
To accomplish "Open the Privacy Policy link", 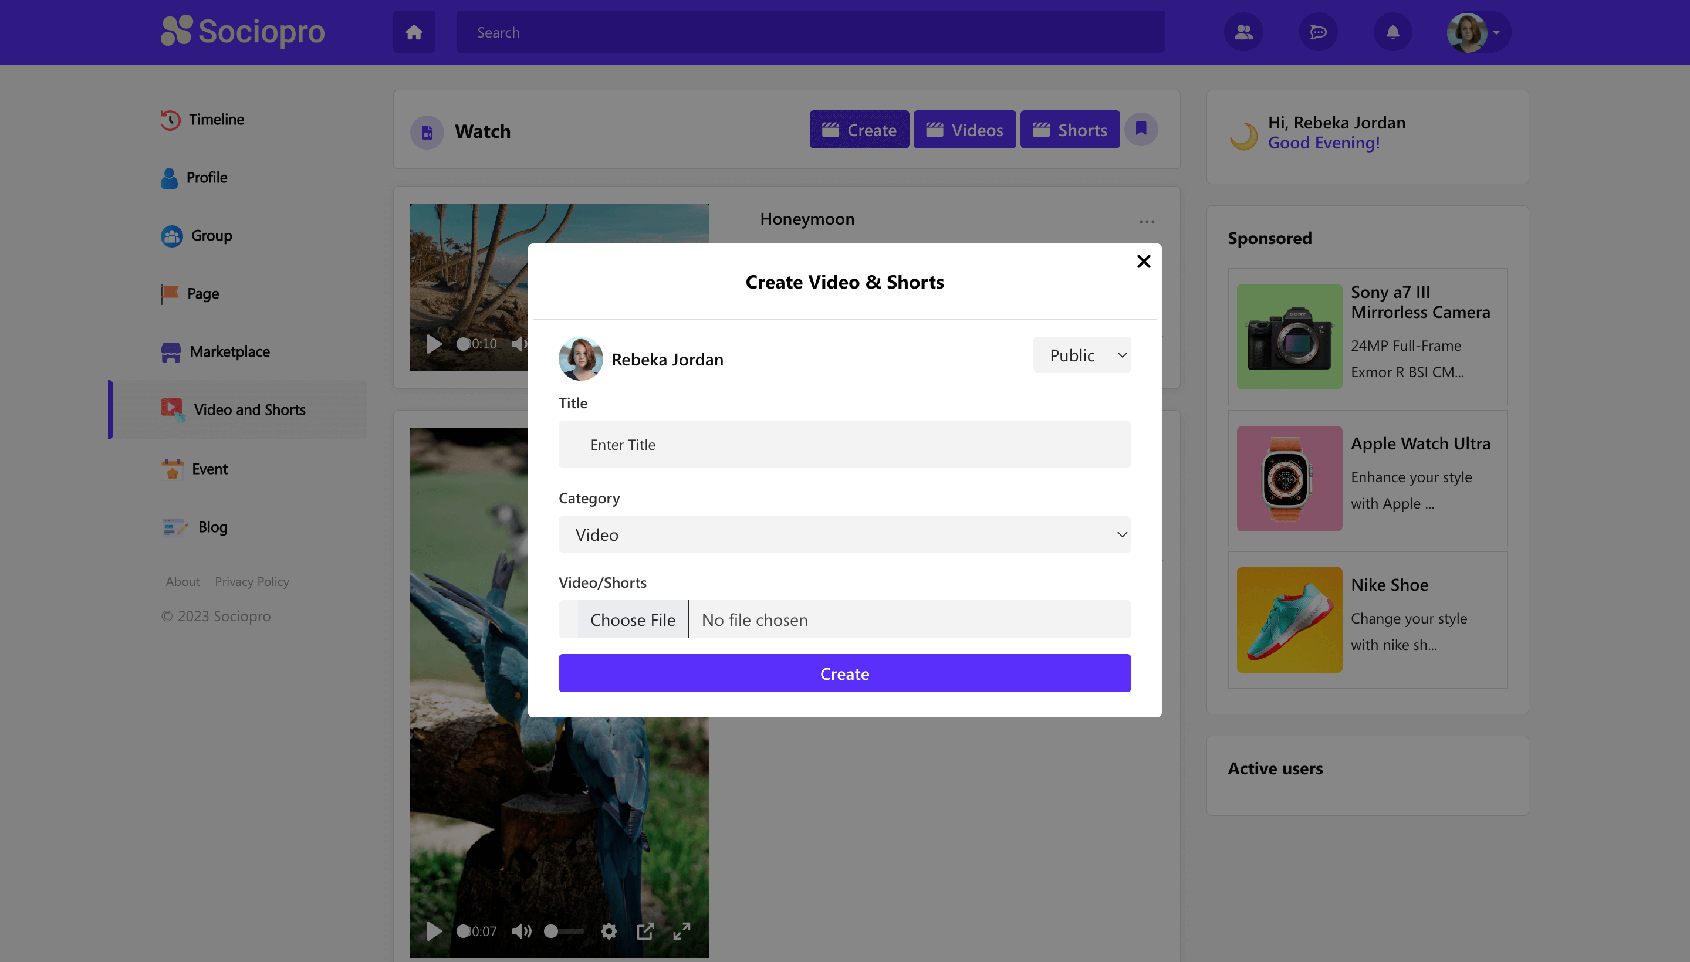I will [252, 581].
